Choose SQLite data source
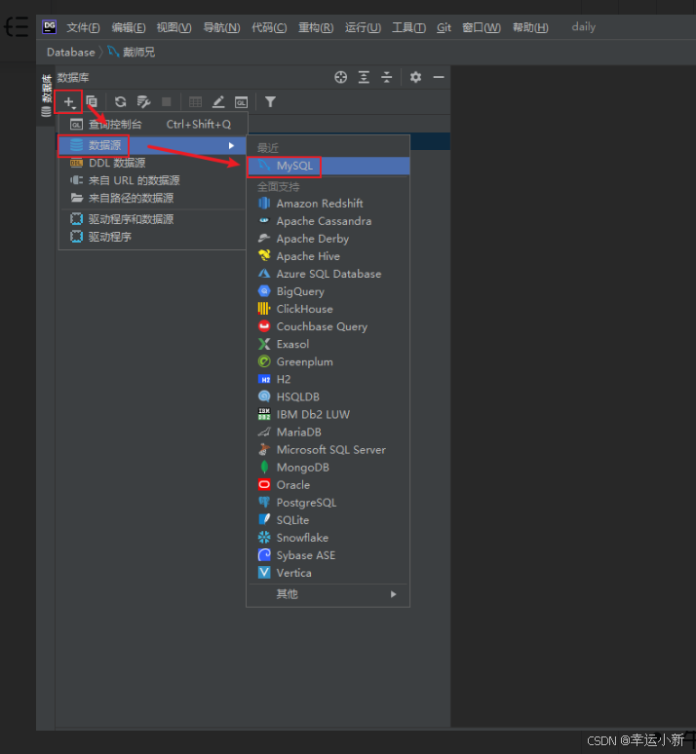The width and height of the screenshot is (696, 754). [x=329, y=520]
